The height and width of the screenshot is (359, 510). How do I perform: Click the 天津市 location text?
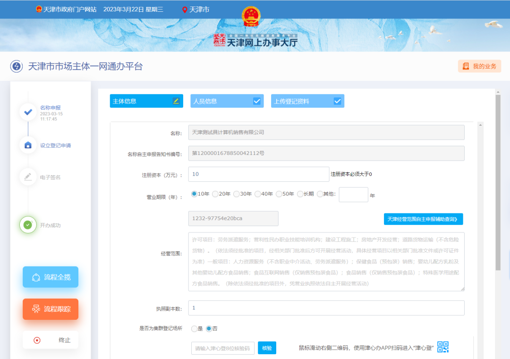click(x=199, y=10)
